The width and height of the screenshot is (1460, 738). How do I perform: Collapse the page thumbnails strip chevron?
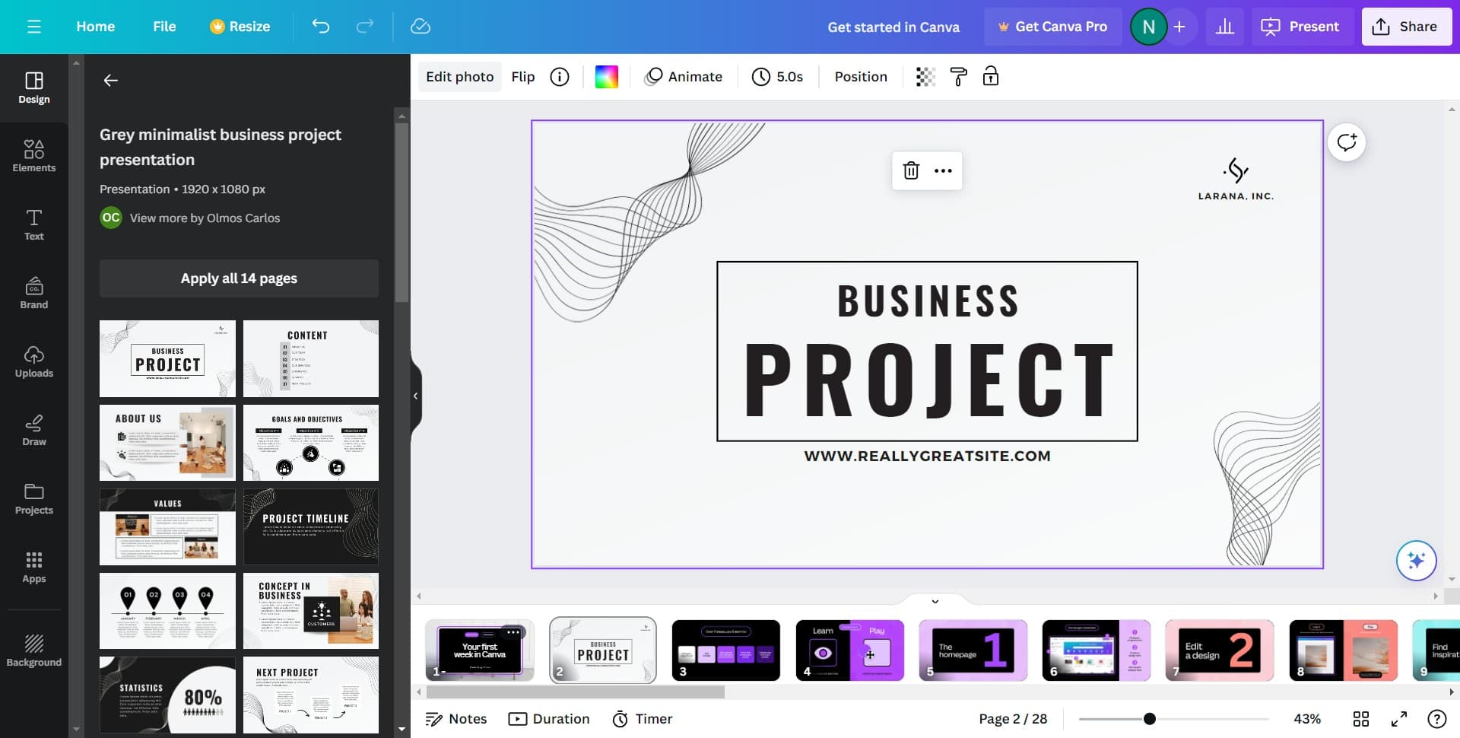tap(935, 601)
